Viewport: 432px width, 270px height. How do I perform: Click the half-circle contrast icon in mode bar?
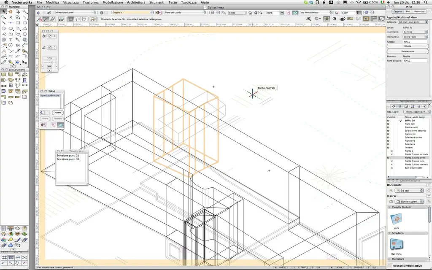point(335,19)
